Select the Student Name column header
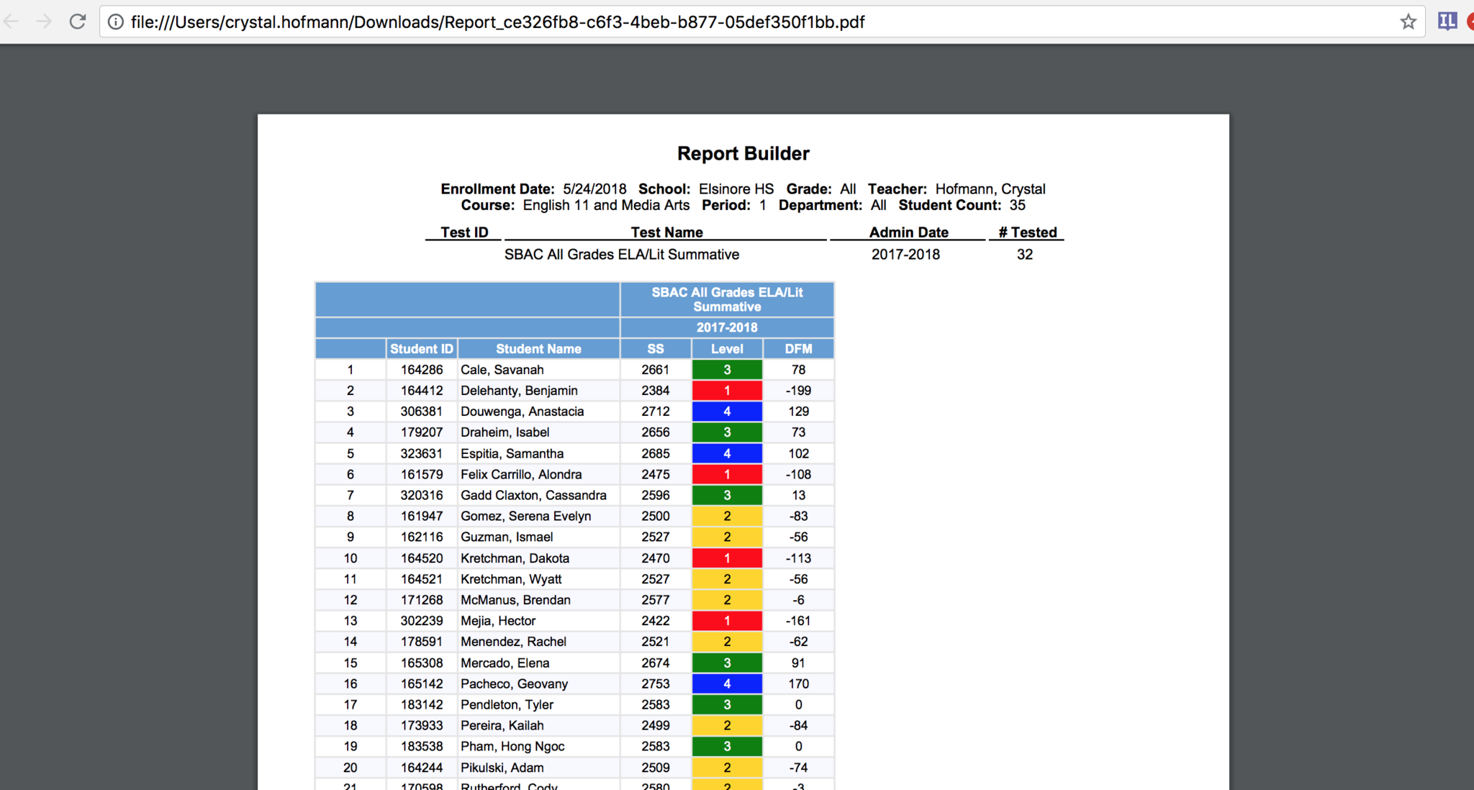This screenshot has width=1474, height=790. point(538,349)
